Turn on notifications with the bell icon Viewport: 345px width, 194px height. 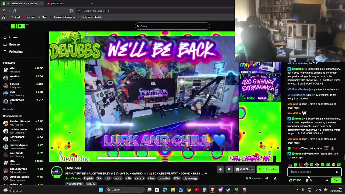220,169
